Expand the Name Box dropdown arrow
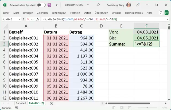The width and height of the screenshot is (171, 110). pyautogui.click(x=19, y=19)
